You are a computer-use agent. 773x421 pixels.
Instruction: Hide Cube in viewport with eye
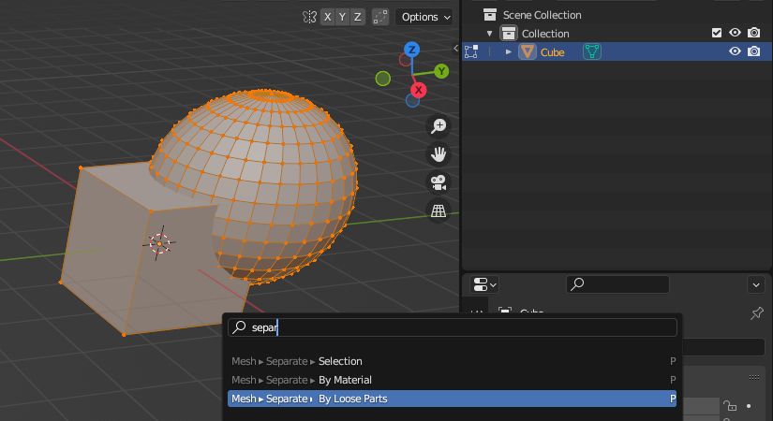(x=735, y=51)
